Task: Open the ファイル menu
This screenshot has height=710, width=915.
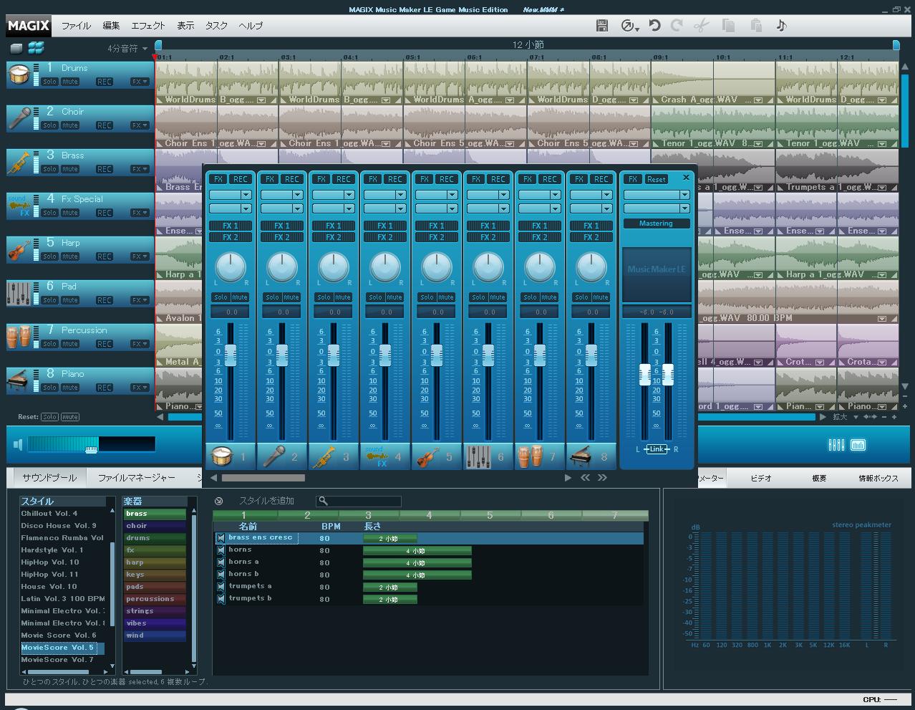Action: (76, 26)
